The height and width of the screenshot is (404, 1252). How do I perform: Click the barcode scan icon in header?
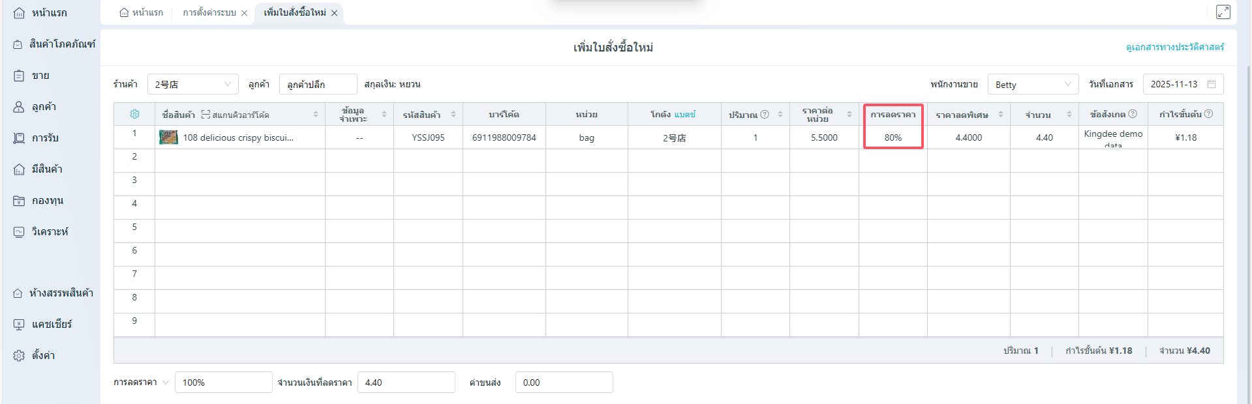tap(206, 115)
